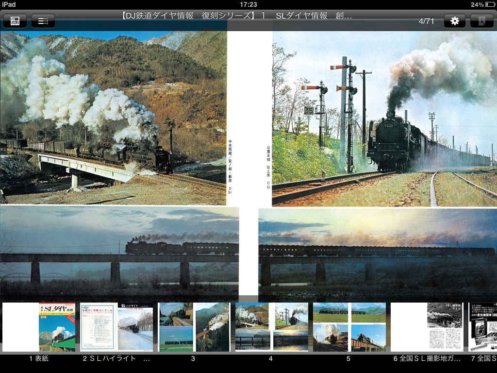Tap the page number 3 label
This screenshot has height=373, width=497.
pyautogui.click(x=193, y=359)
